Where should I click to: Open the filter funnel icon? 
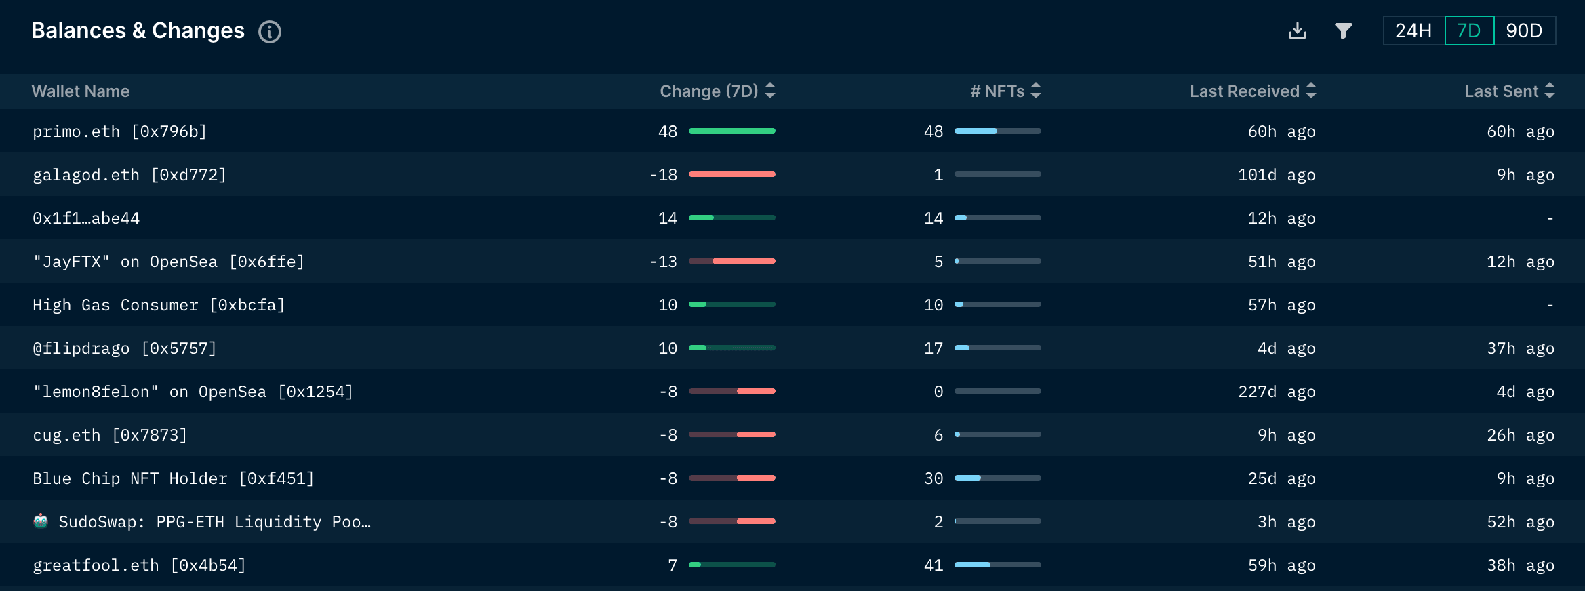click(x=1343, y=31)
